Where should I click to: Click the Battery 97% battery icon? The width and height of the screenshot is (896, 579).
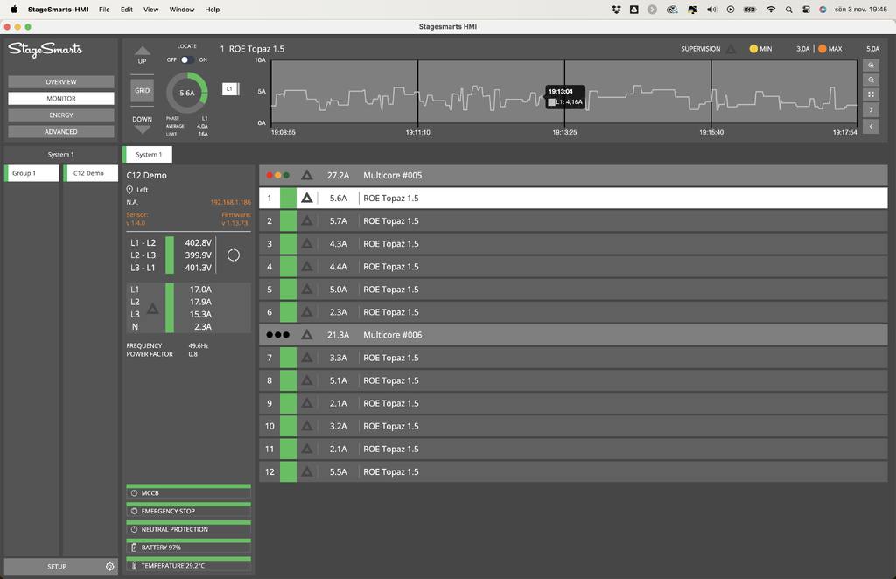134,548
